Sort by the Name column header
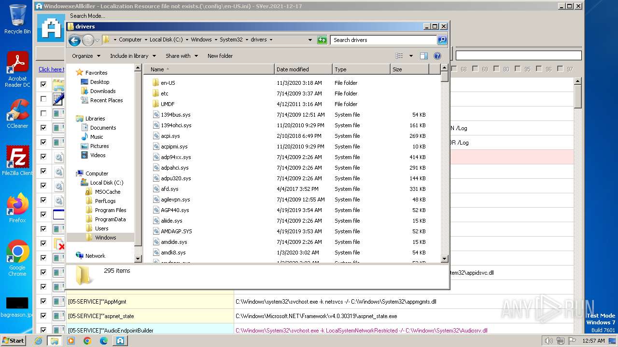Image resolution: width=618 pixels, height=347 pixels. [x=209, y=69]
